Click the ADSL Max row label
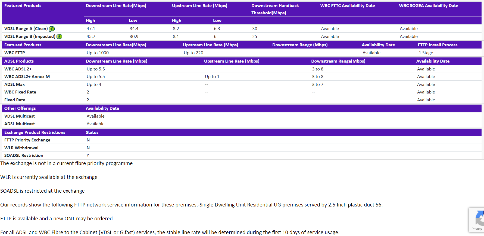Viewport: 484px width, 236px height. [x=15, y=85]
